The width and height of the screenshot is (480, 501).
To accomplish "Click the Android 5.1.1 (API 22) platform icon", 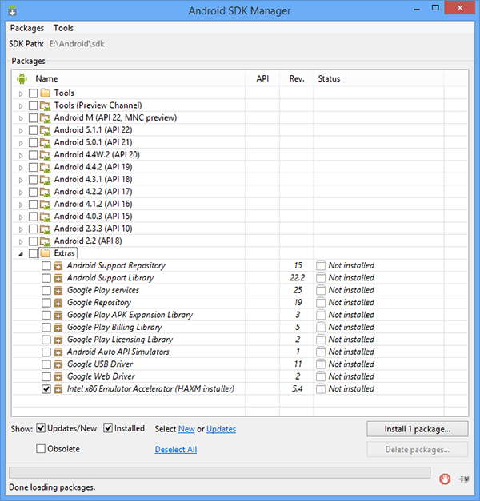I will (46, 130).
